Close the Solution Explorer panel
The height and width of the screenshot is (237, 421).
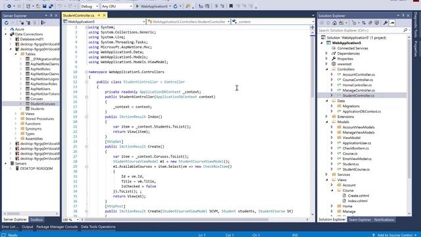408,16
